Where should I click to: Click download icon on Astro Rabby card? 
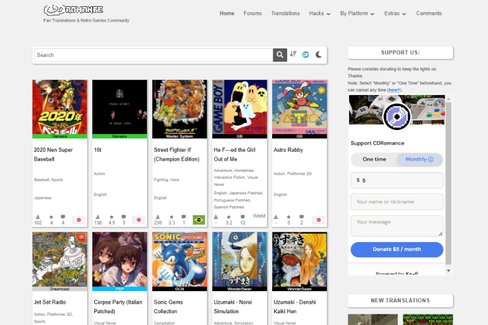pyautogui.click(x=276, y=217)
